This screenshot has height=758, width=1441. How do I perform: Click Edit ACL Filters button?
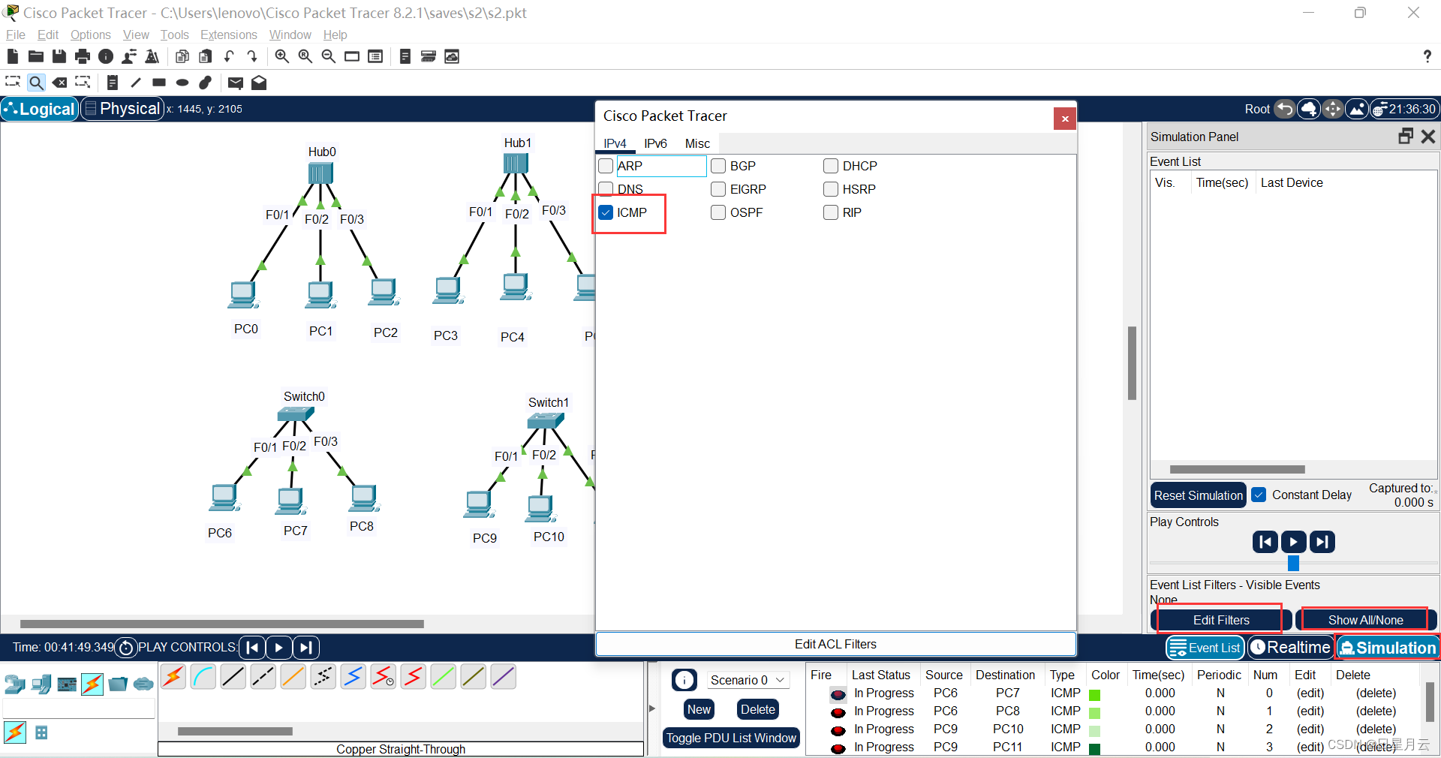[x=835, y=644]
